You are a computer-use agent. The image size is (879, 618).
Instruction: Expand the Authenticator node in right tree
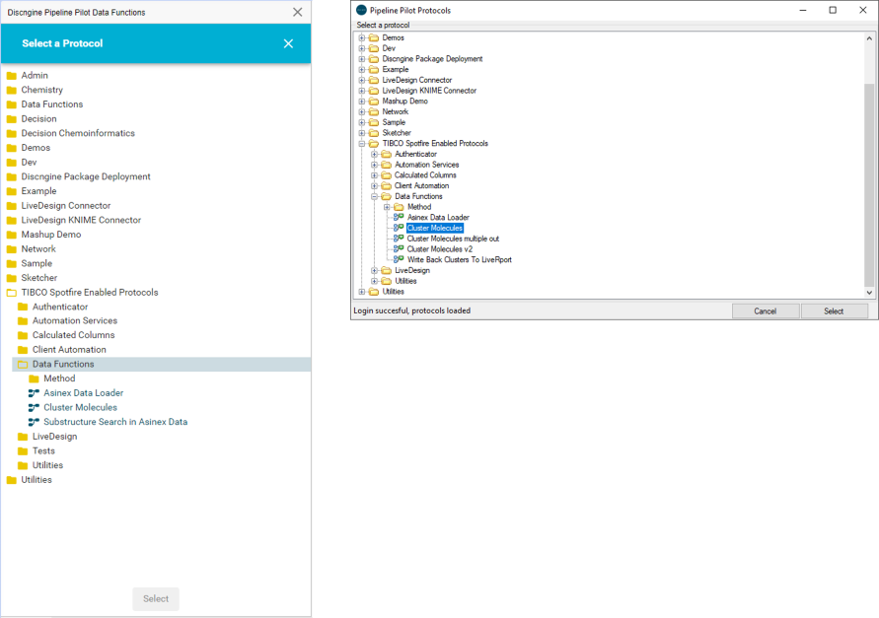374,154
